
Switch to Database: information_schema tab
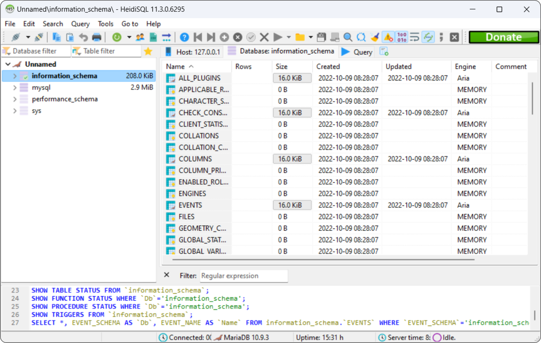(x=281, y=51)
